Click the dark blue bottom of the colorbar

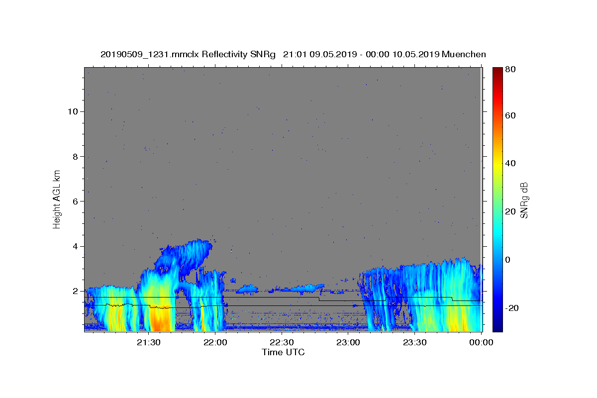[x=497, y=326]
